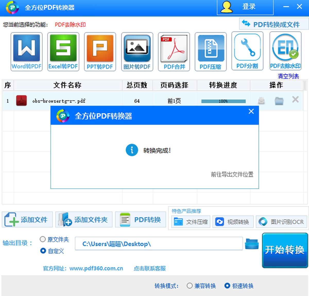The width and height of the screenshot is (309, 296).
Task: Click the 登录 login button
Action: (245, 7)
